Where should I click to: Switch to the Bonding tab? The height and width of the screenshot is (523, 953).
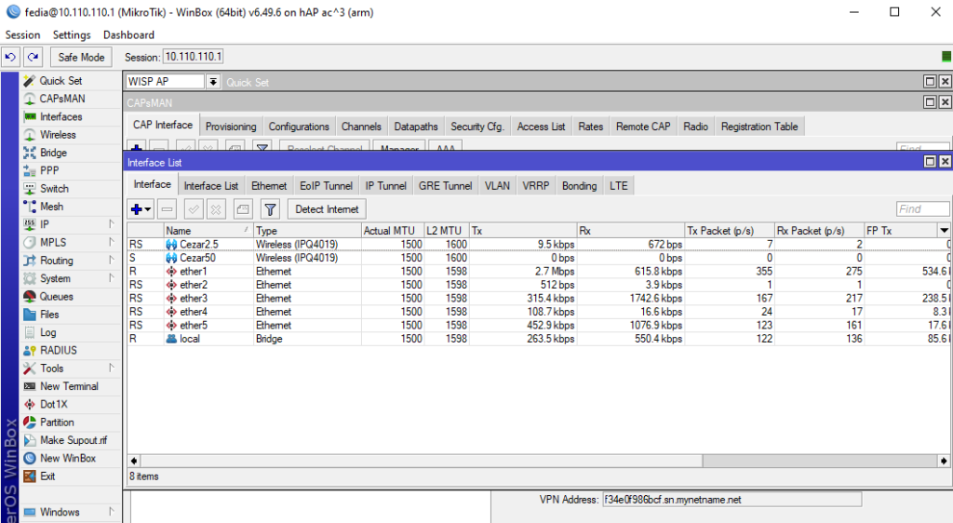[579, 186]
